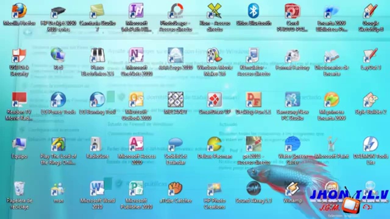
Task: Select the Equipo computer icon
Action: point(19,144)
